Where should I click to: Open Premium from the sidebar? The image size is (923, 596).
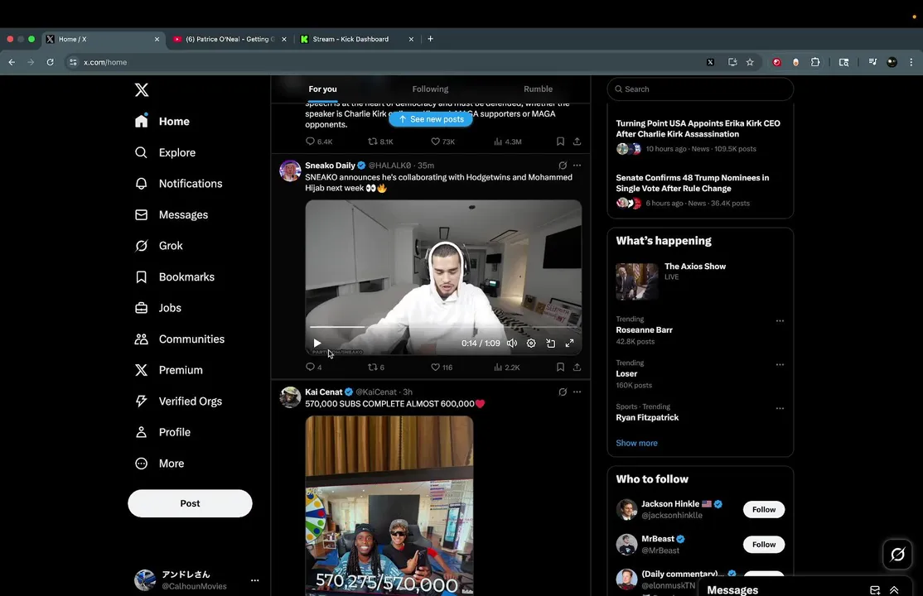click(x=168, y=370)
